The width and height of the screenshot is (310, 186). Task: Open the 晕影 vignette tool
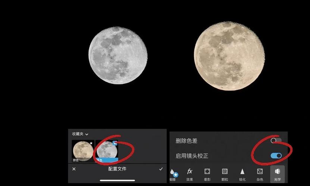(207, 175)
